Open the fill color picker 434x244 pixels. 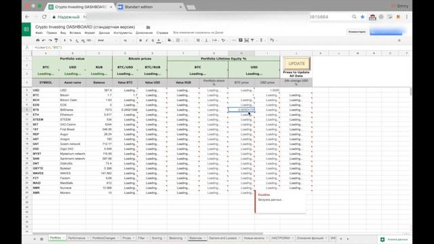click(170, 41)
